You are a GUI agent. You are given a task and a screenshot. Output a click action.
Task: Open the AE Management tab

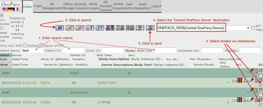pyautogui.click(x=52, y=6)
